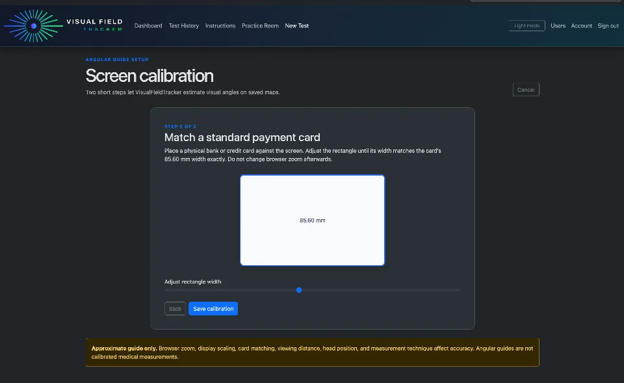Click the 'Match a standard payment card' heading

click(242, 137)
